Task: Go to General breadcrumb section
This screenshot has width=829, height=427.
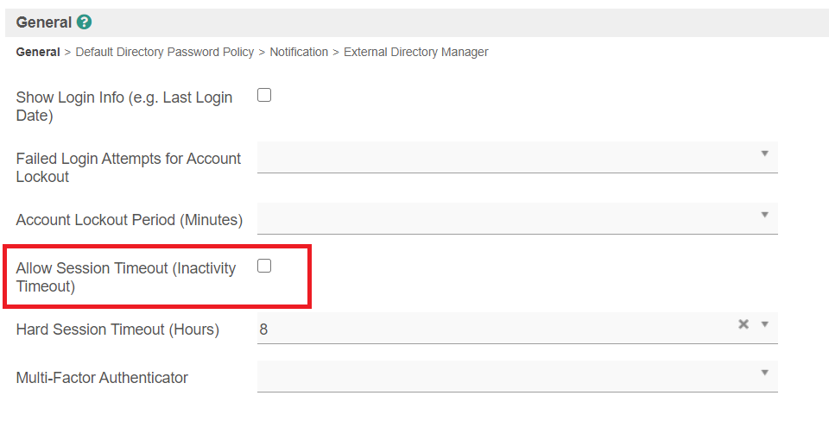Action: (x=38, y=52)
